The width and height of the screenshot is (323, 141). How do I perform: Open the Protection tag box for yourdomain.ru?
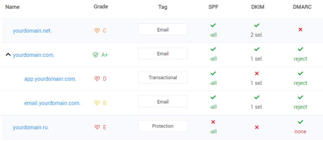[163, 126]
